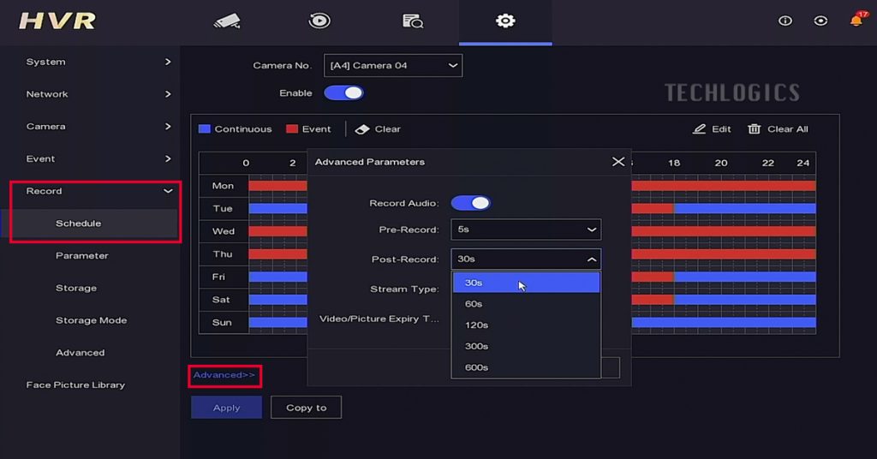The image size is (877, 459).
Task: Close the Advanced Parameters dialog
Action: pyautogui.click(x=618, y=161)
